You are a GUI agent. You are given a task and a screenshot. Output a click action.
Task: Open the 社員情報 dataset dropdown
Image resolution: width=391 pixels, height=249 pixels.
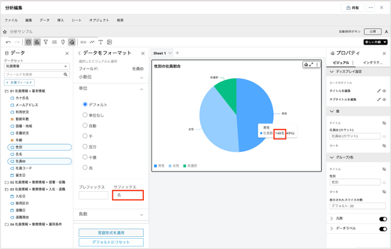[37, 67]
